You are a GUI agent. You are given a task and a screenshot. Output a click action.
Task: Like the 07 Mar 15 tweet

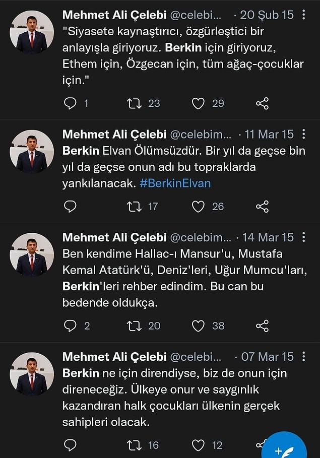click(198, 445)
